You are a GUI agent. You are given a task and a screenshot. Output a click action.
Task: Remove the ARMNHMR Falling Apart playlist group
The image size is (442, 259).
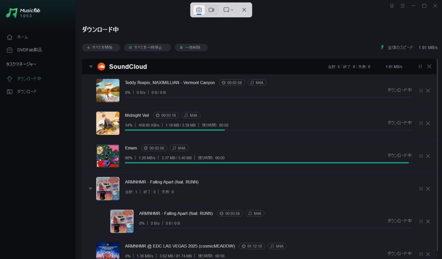(x=428, y=189)
